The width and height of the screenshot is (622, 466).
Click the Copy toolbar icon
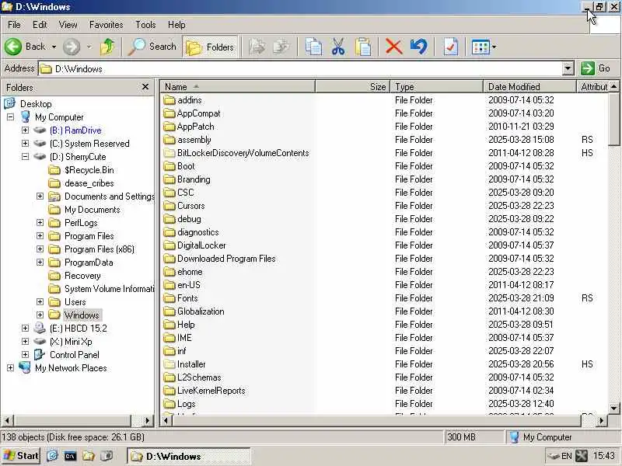pos(313,47)
